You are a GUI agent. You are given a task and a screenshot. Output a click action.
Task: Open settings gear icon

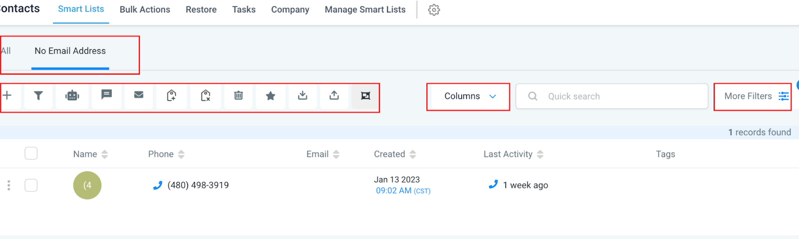click(x=434, y=10)
